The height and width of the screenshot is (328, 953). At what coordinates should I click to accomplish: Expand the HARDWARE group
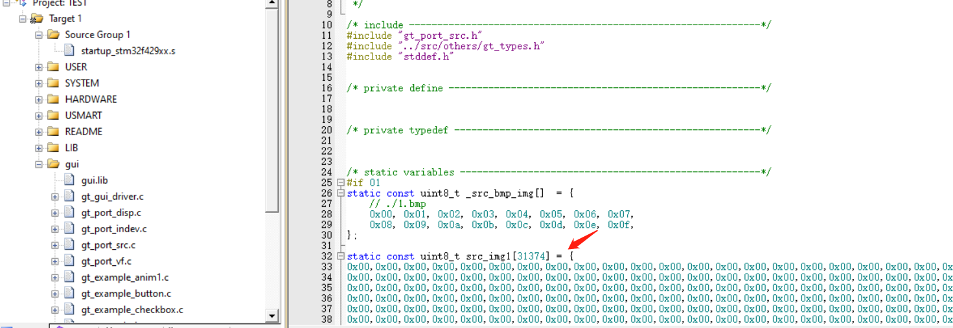point(39,100)
